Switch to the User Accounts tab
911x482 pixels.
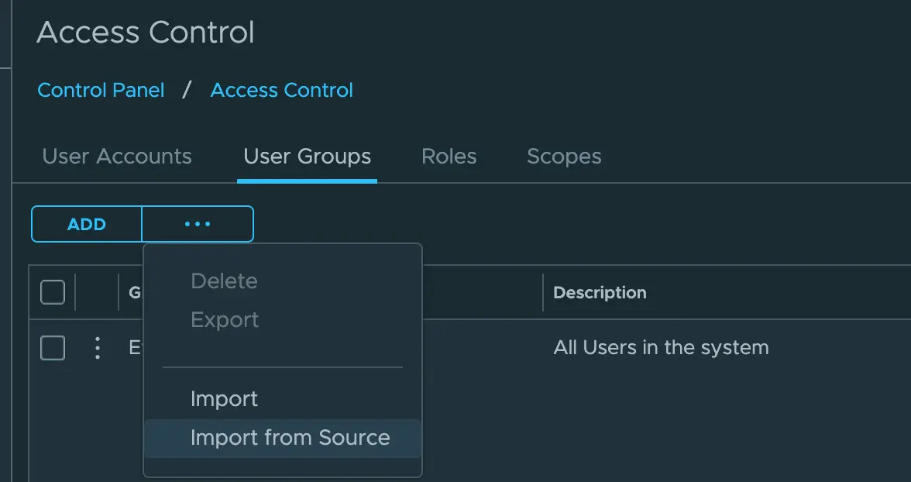[x=117, y=157]
